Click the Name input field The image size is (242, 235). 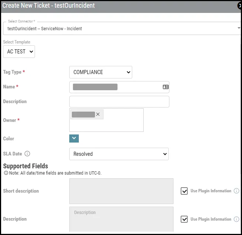point(119,87)
